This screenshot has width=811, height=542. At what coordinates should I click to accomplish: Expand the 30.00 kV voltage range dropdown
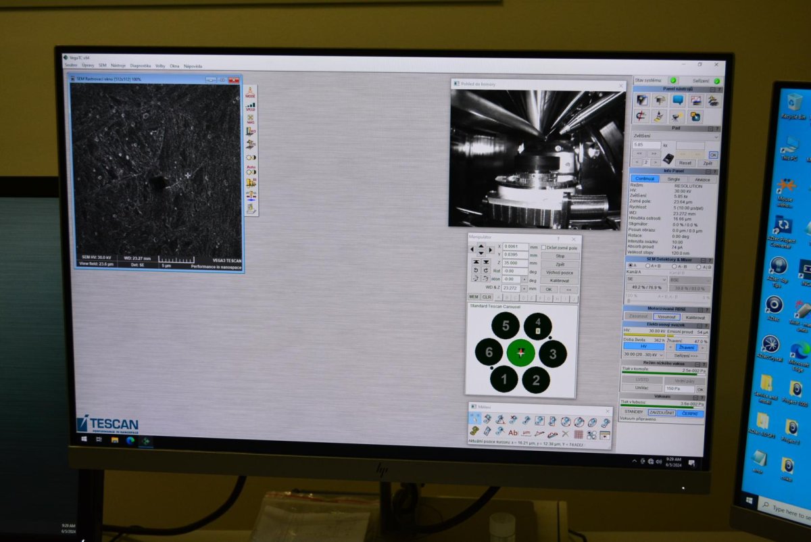pyautogui.click(x=642, y=355)
